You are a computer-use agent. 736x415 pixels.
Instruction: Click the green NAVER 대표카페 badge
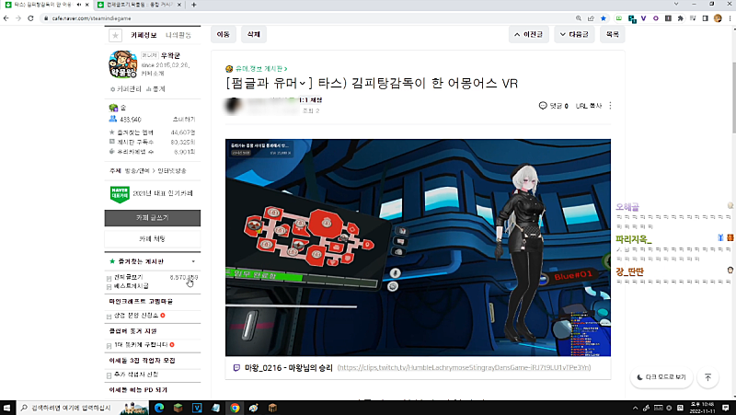click(x=120, y=194)
